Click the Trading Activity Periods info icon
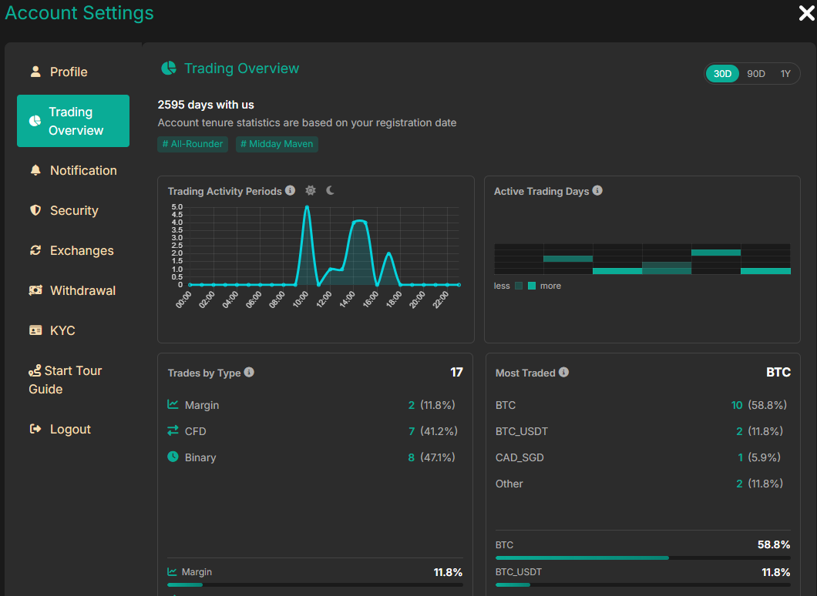This screenshot has width=817, height=596. coord(290,190)
